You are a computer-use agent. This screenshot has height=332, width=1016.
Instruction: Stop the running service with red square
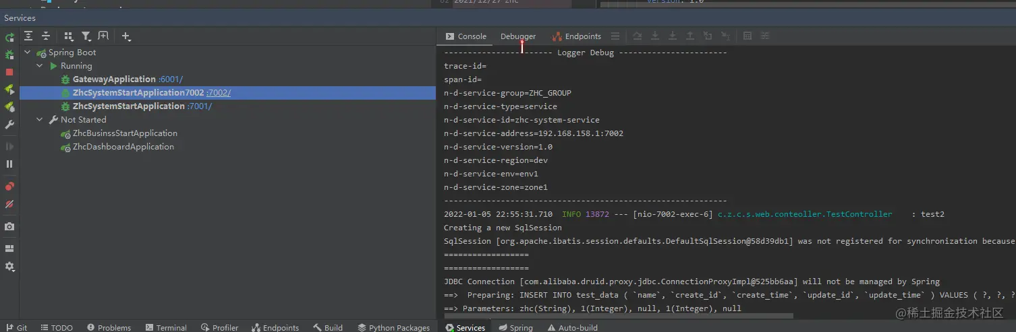(9, 72)
